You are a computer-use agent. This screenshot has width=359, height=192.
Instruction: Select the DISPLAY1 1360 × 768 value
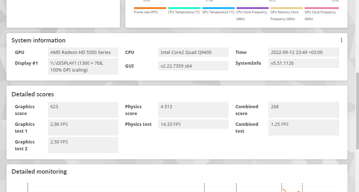pyautogui.click(x=83, y=67)
